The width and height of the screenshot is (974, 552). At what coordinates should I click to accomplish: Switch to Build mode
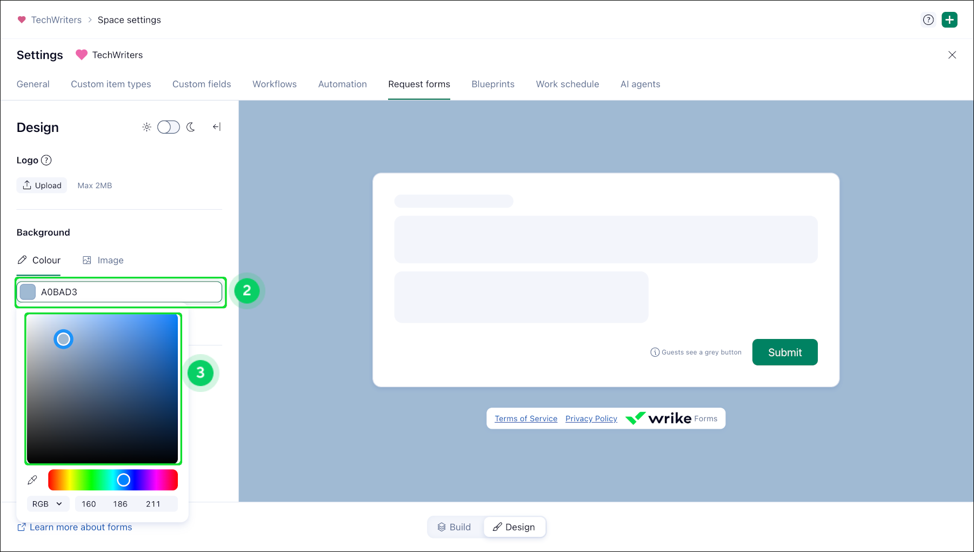pyautogui.click(x=455, y=527)
